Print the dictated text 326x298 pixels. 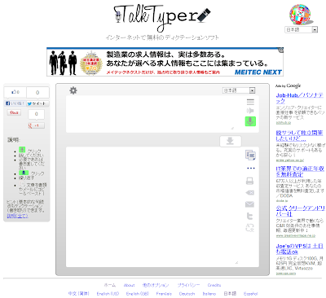click(249, 181)
